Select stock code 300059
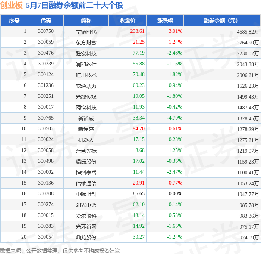The height and width of the screenshot is (254, 261). point(46,42)
